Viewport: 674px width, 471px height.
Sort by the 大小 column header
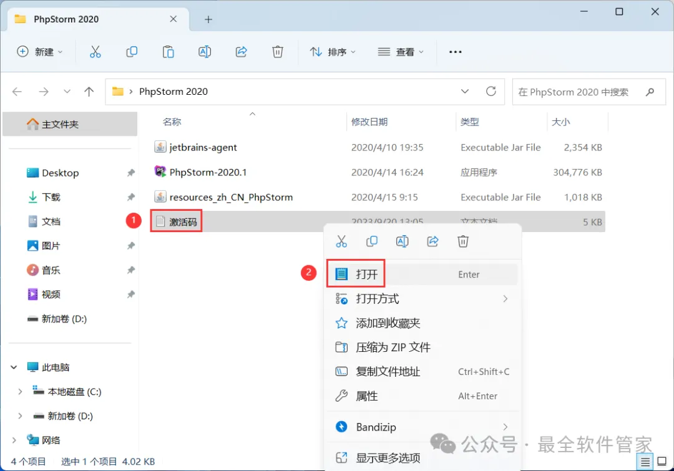coord(560,122)
